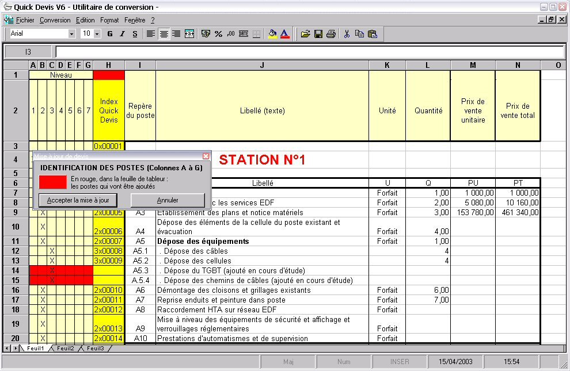Toggle underline formatting (S button)
Image resolution: width=570 pixels, height=371 pixels.
135,34
